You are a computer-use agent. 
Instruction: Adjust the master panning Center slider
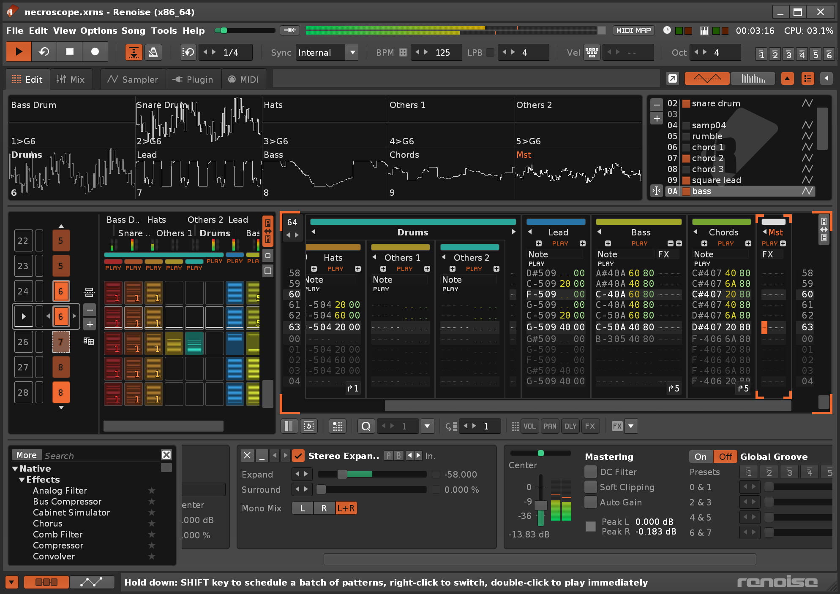(540, 453)
